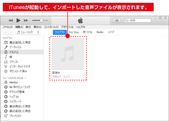Click the 90 年代ミュージック gear icon
The height and width of the screenshot is (122, 169).
click(6, 87)
